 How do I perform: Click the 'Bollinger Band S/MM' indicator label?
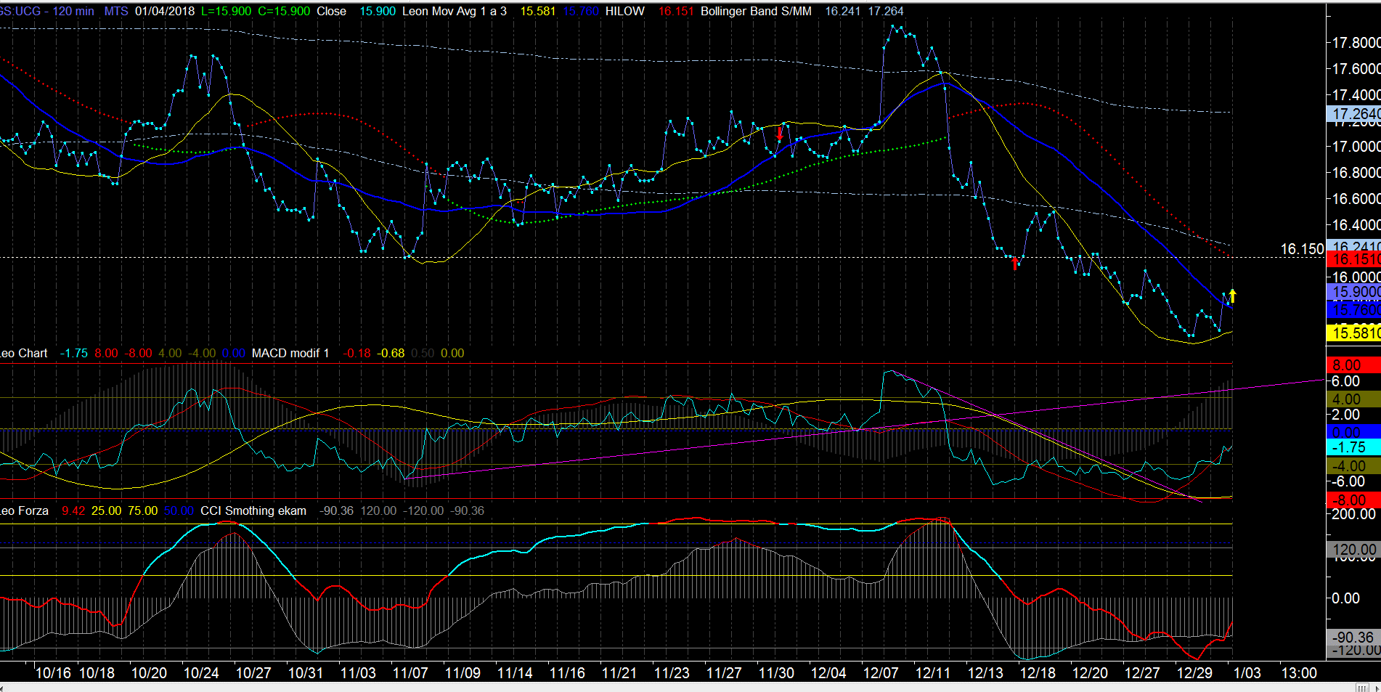point(756,11)
